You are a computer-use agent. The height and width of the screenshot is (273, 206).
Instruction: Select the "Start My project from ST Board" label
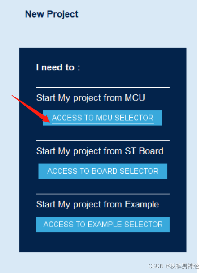click(x=100, y=151)
